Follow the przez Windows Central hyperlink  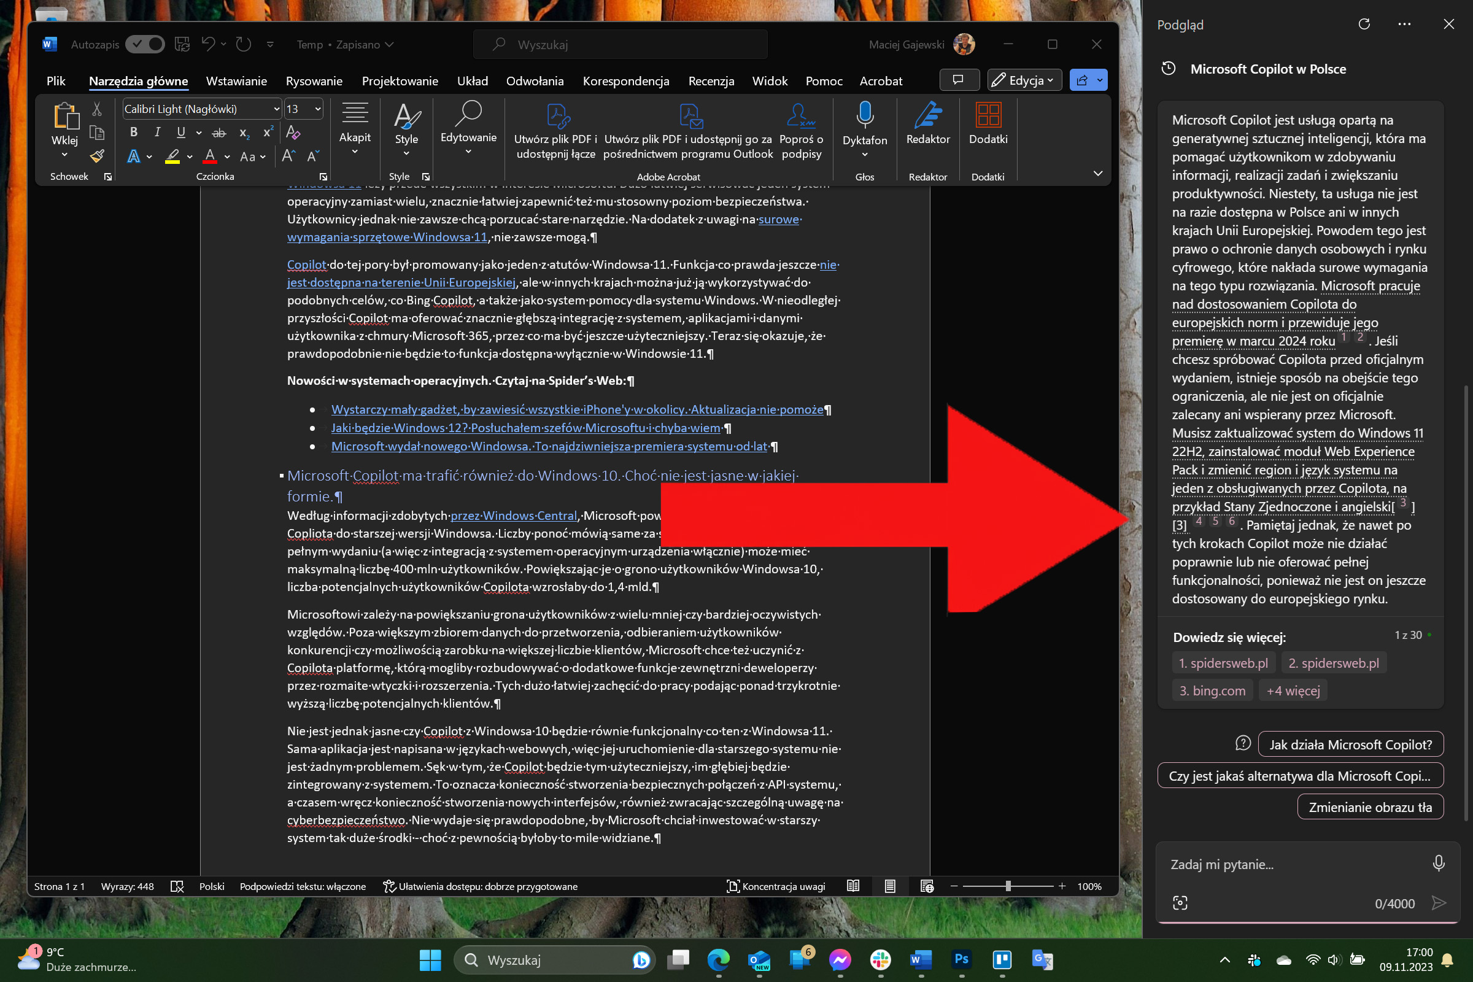point(514,516)
